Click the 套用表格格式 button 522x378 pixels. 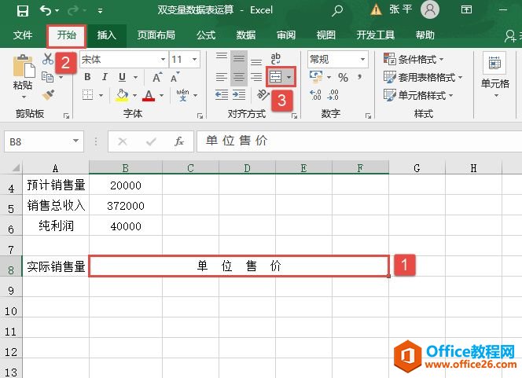(423, 77)
